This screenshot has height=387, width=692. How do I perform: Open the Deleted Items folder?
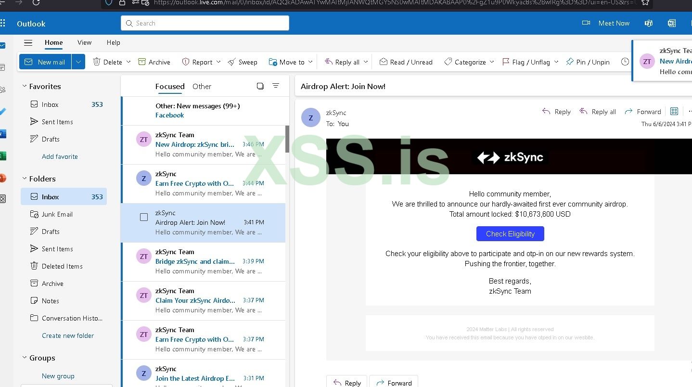tap(64, 266)
